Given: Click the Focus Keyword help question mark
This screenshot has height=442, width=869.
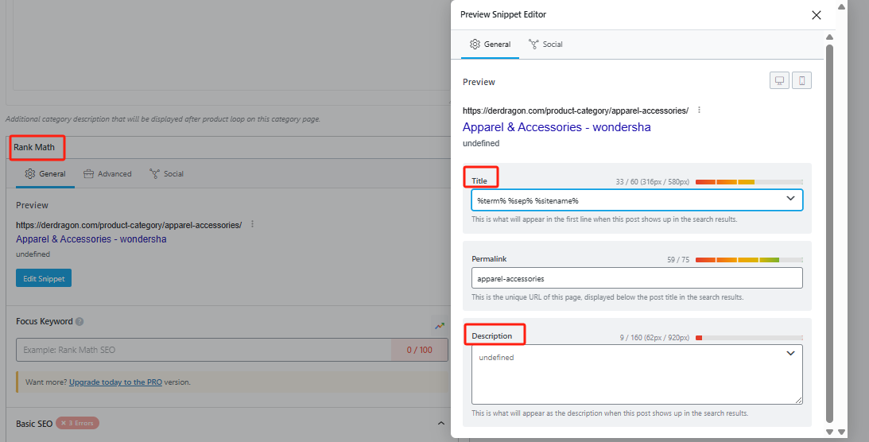Looking at the screenshot, I should point(80,322).
